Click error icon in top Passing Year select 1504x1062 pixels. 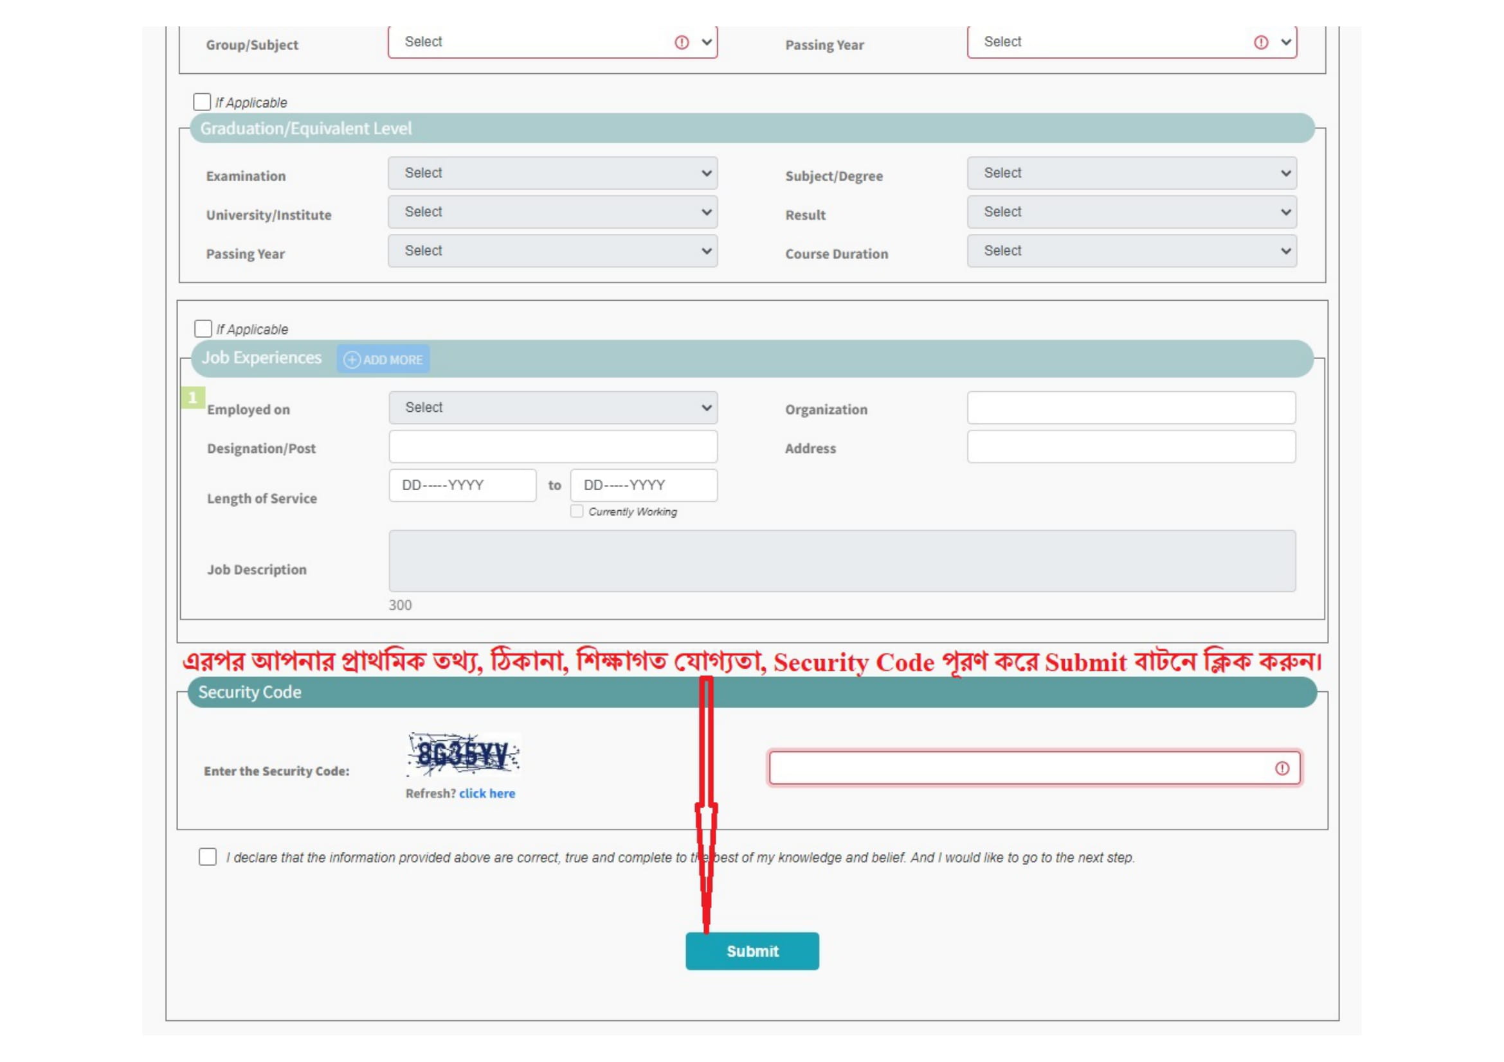[x=1260, y=42]
